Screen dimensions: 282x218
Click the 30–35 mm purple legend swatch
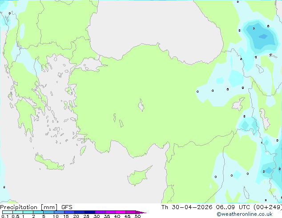point(100,212)
